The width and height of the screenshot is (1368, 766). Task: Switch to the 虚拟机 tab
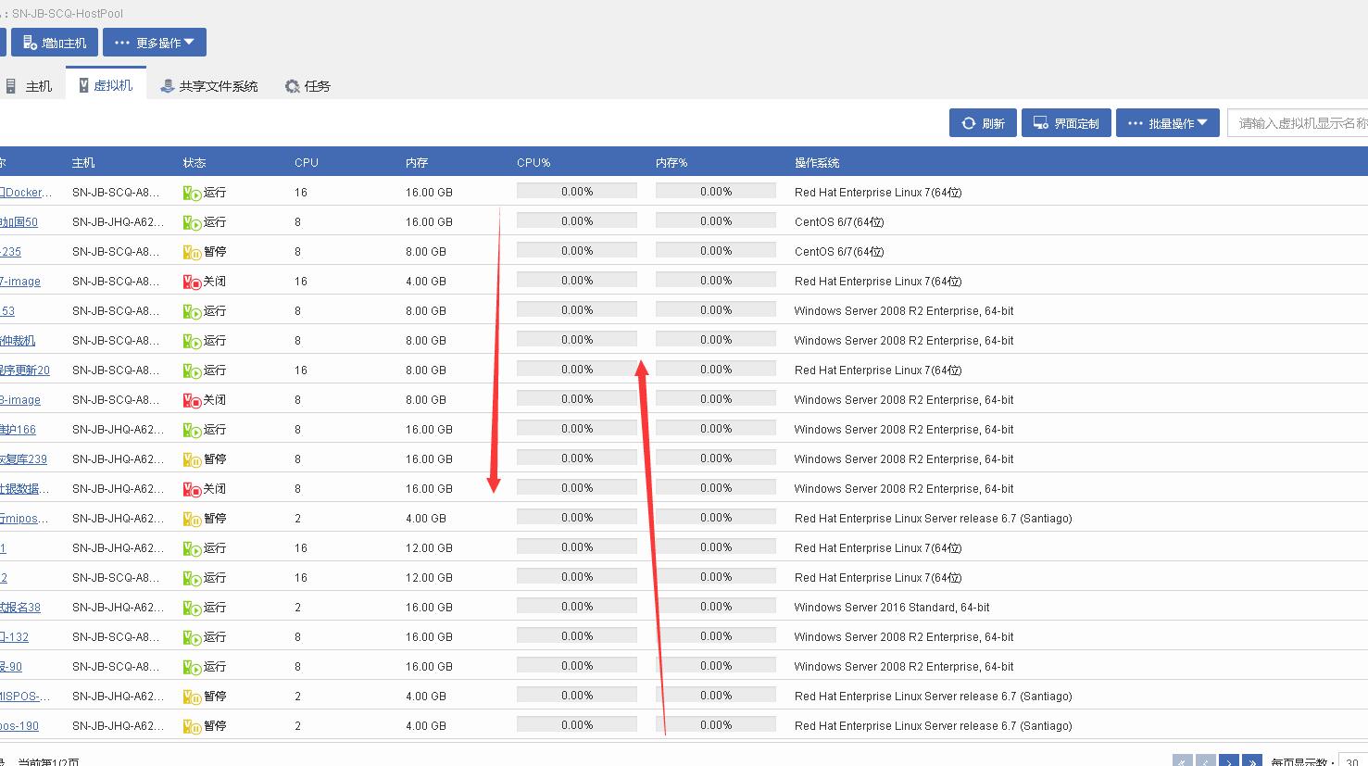click(x=106, y=85)
